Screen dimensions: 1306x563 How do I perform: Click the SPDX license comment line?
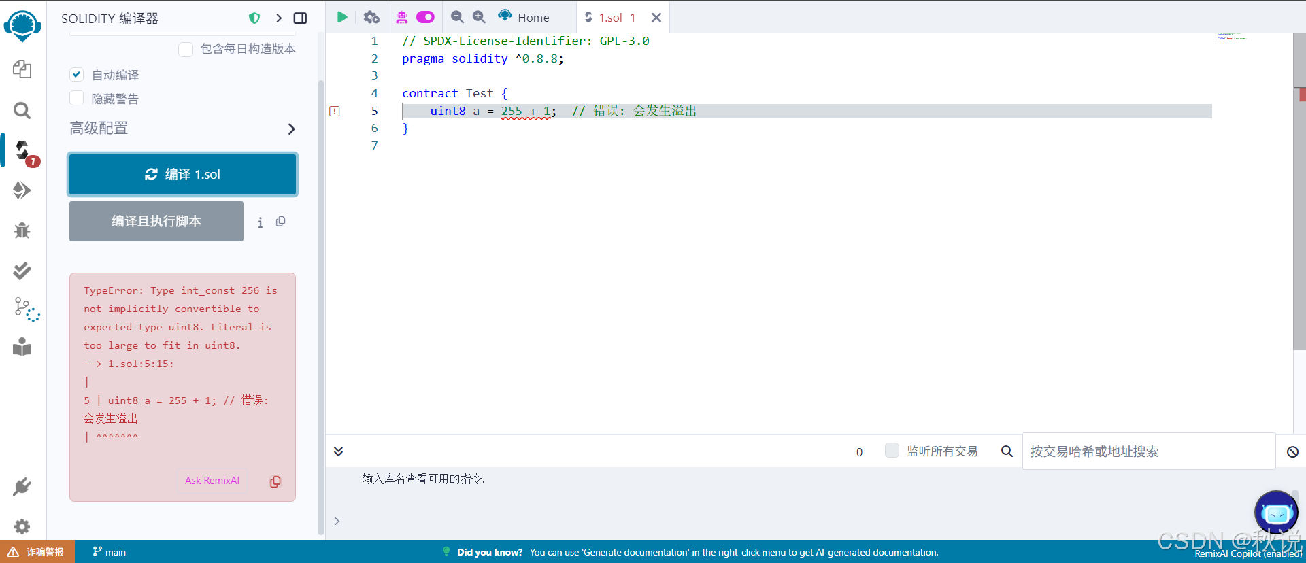526,41
